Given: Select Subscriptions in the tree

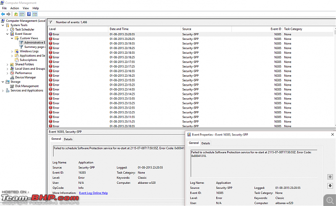Looking at the screenshot, I should click(x=29, y=60).
